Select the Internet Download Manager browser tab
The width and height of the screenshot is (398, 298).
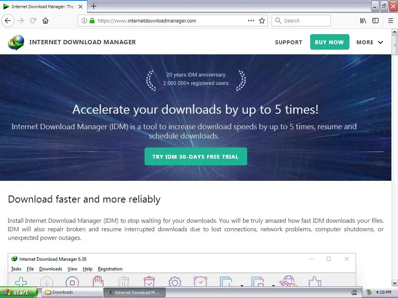tap(43, 7)
